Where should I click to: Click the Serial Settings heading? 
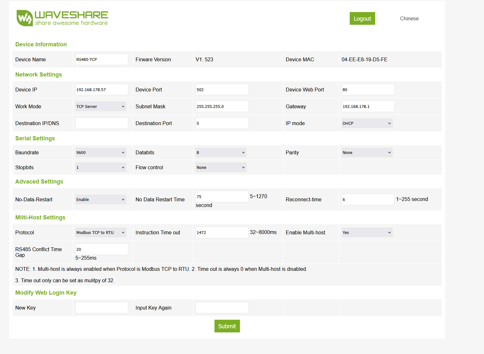click(x=35, y=138)
